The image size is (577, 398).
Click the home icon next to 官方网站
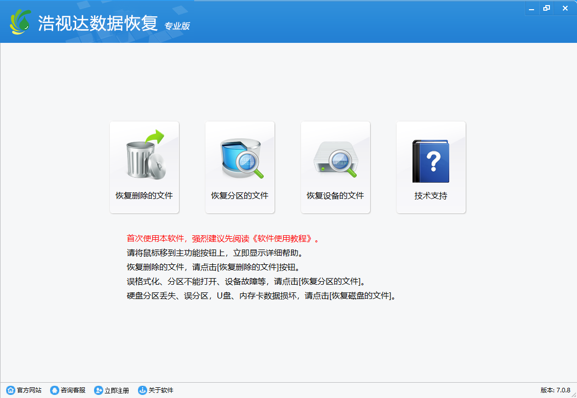[10, 390]
